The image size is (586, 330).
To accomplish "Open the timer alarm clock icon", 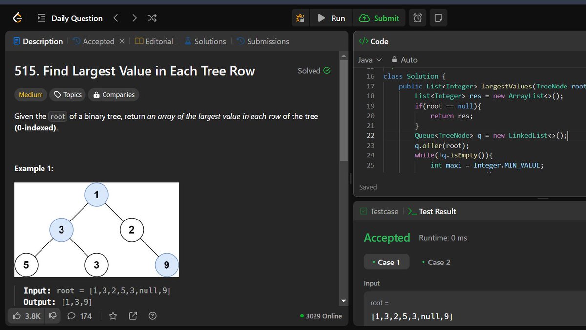I will click(x=418, y=18).
